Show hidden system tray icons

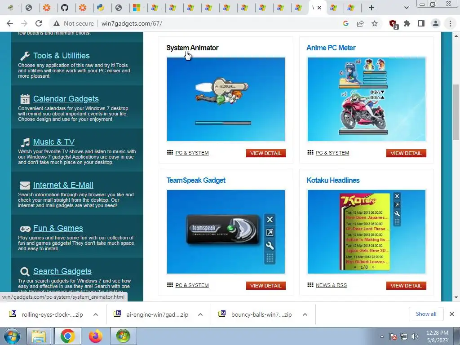coord(382,336)
